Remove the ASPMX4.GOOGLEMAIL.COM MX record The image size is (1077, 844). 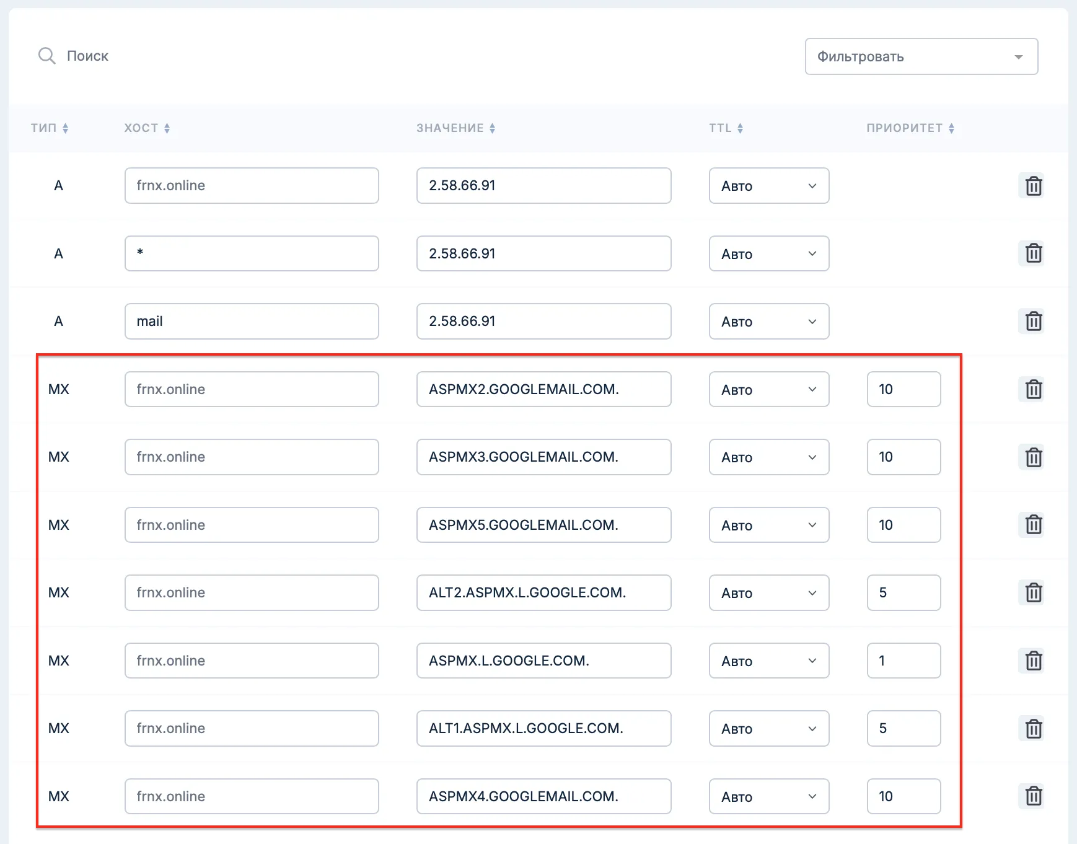[1033, 796]
